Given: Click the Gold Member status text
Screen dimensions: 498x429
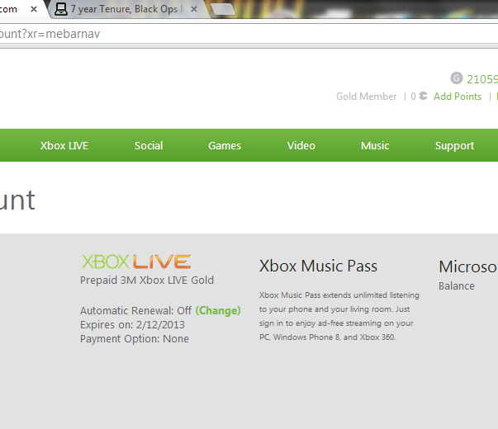Looking at the screenshot, I should tap(366, 97).
